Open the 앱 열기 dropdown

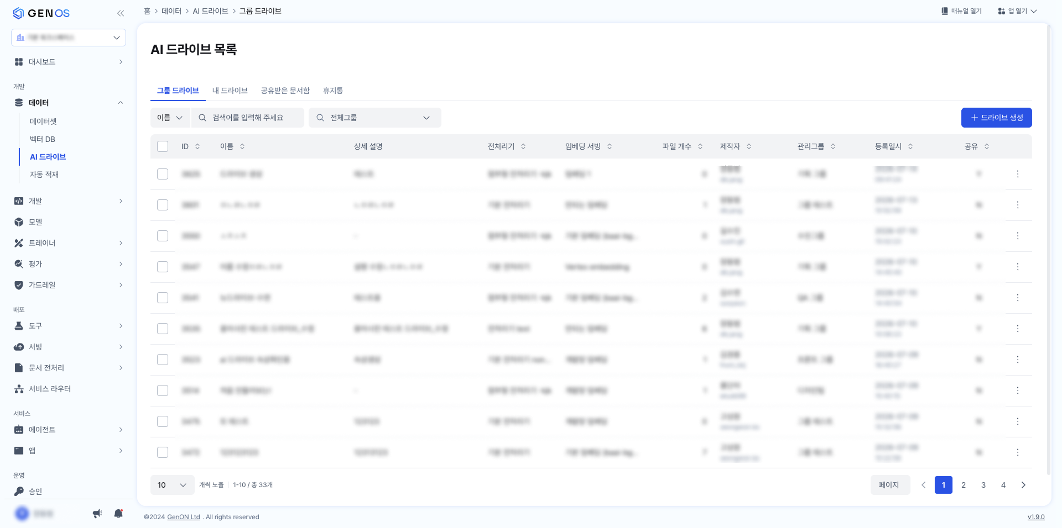(x=1018, y=11)
